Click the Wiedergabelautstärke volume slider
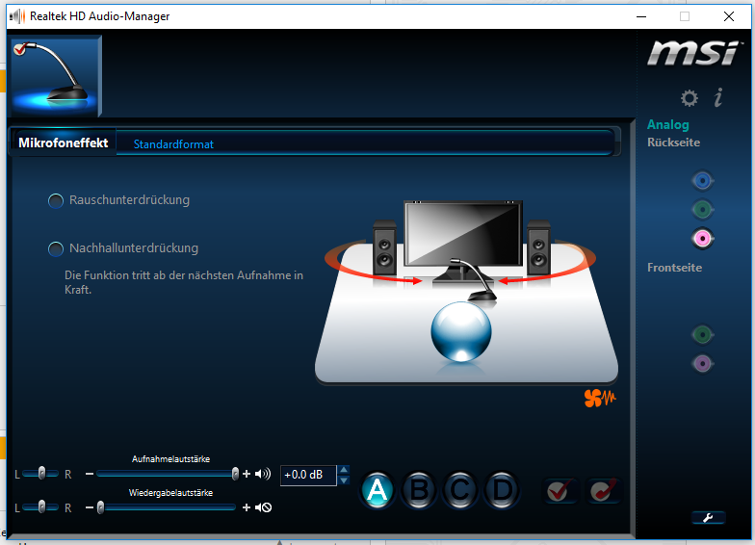755x545 pixels. [x=167, y=507]
